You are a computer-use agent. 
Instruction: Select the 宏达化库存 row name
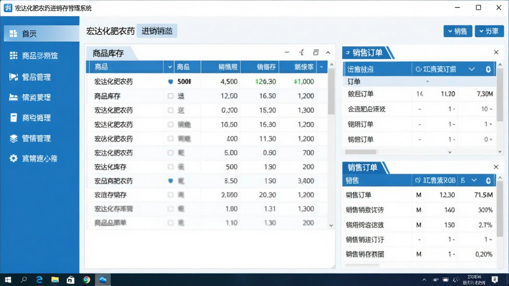110,167
